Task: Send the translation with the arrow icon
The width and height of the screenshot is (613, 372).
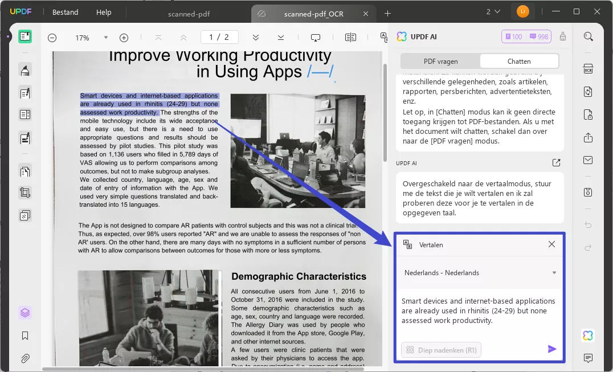Action: point(551,349)
